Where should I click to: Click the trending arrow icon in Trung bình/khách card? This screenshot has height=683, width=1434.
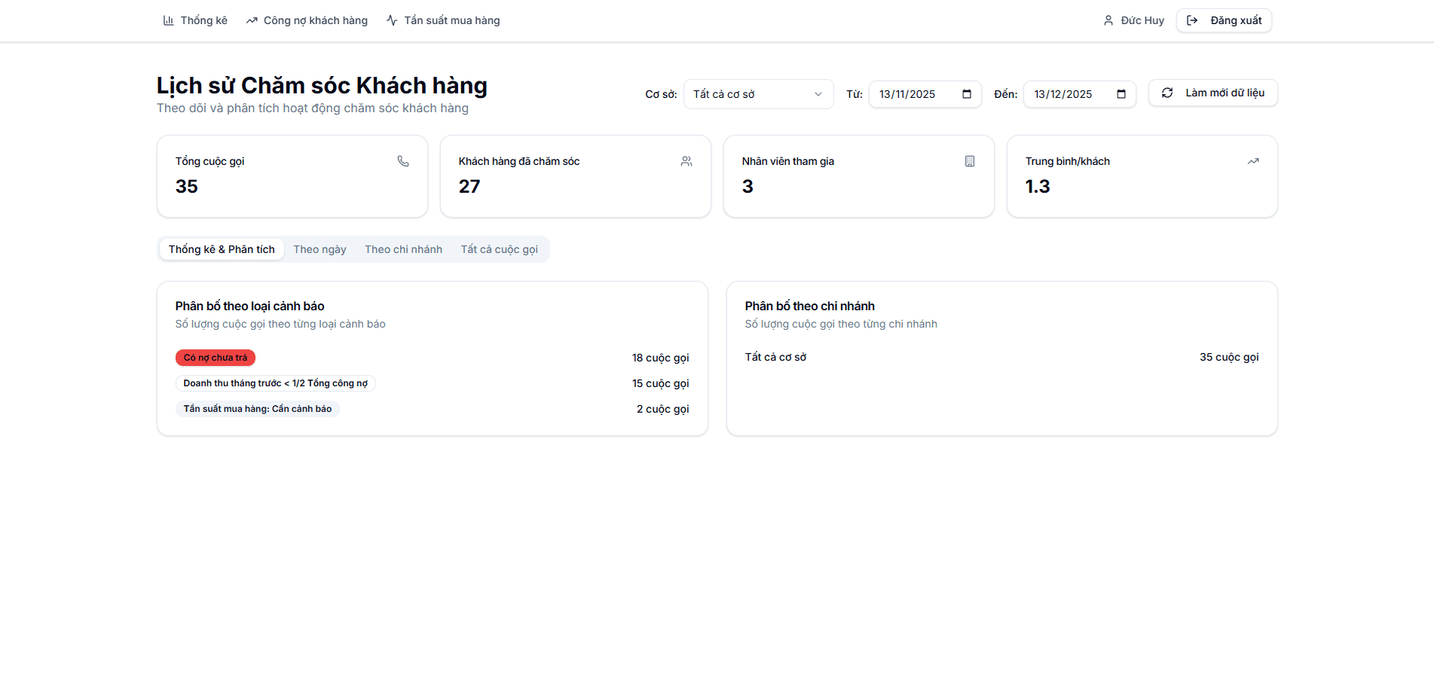(1253, 161)
